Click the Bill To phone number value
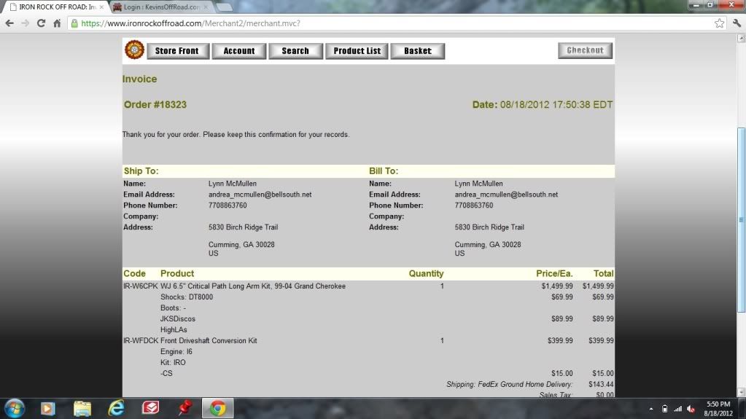Screen dimensions: 746x419 474,205
